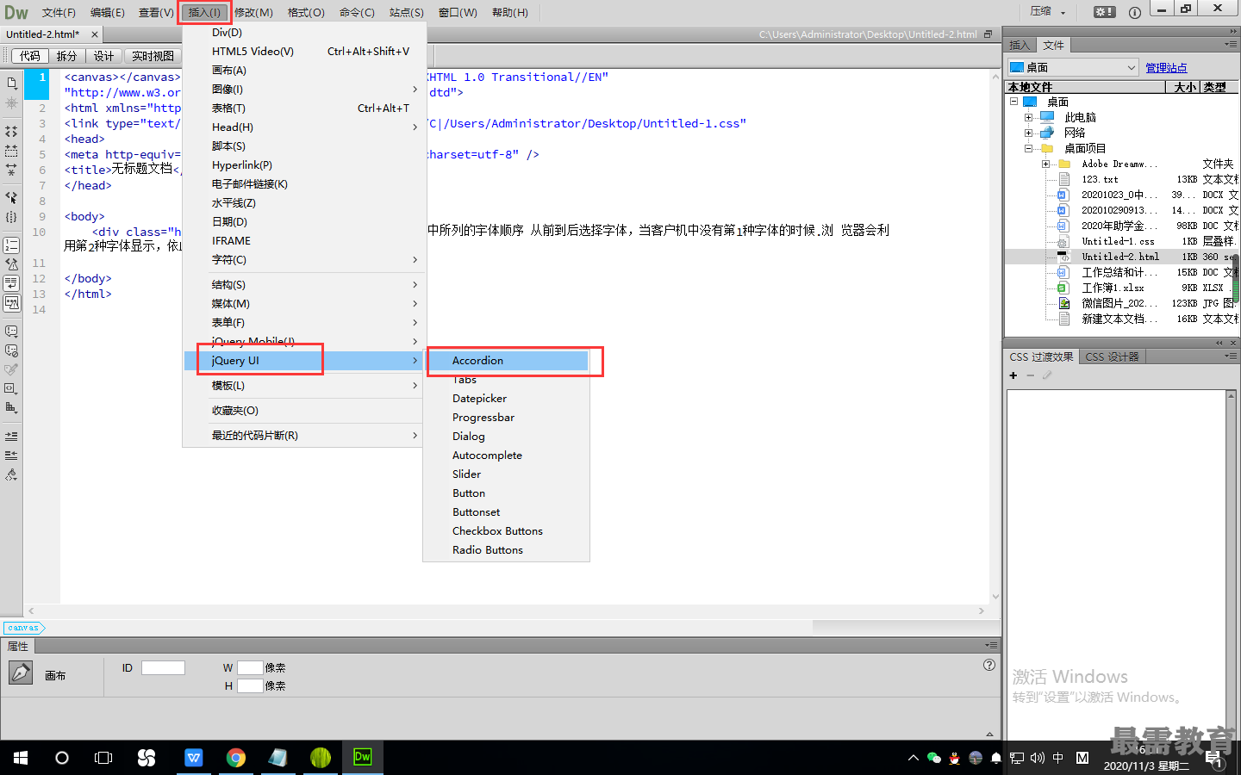Expand the 此电脑 tree node
The image size is (1241, 775).
pyautogui.click(x=1028, y=117)
